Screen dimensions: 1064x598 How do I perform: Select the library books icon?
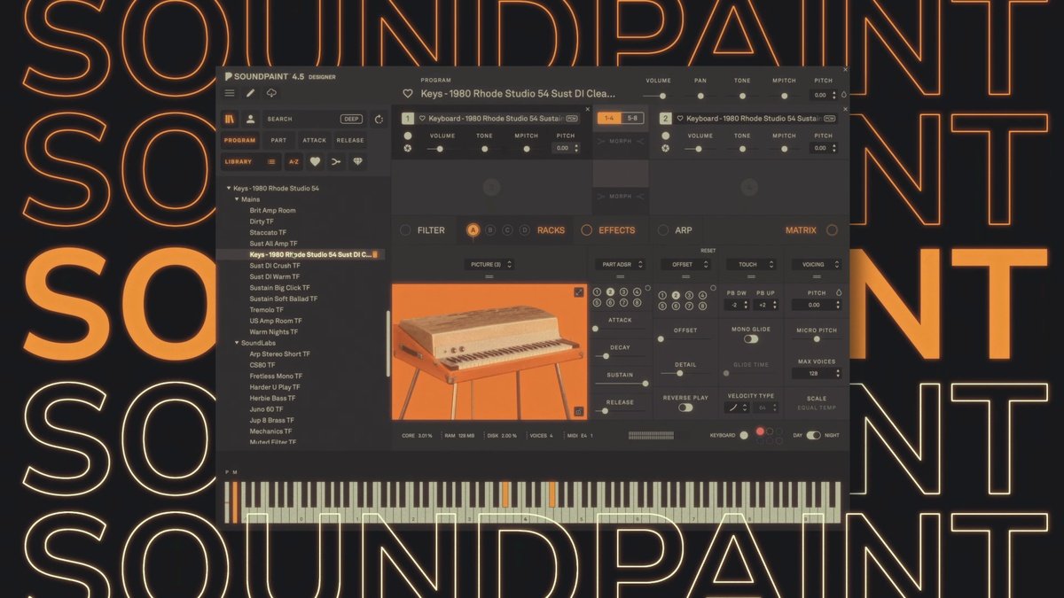coord(230,119)
